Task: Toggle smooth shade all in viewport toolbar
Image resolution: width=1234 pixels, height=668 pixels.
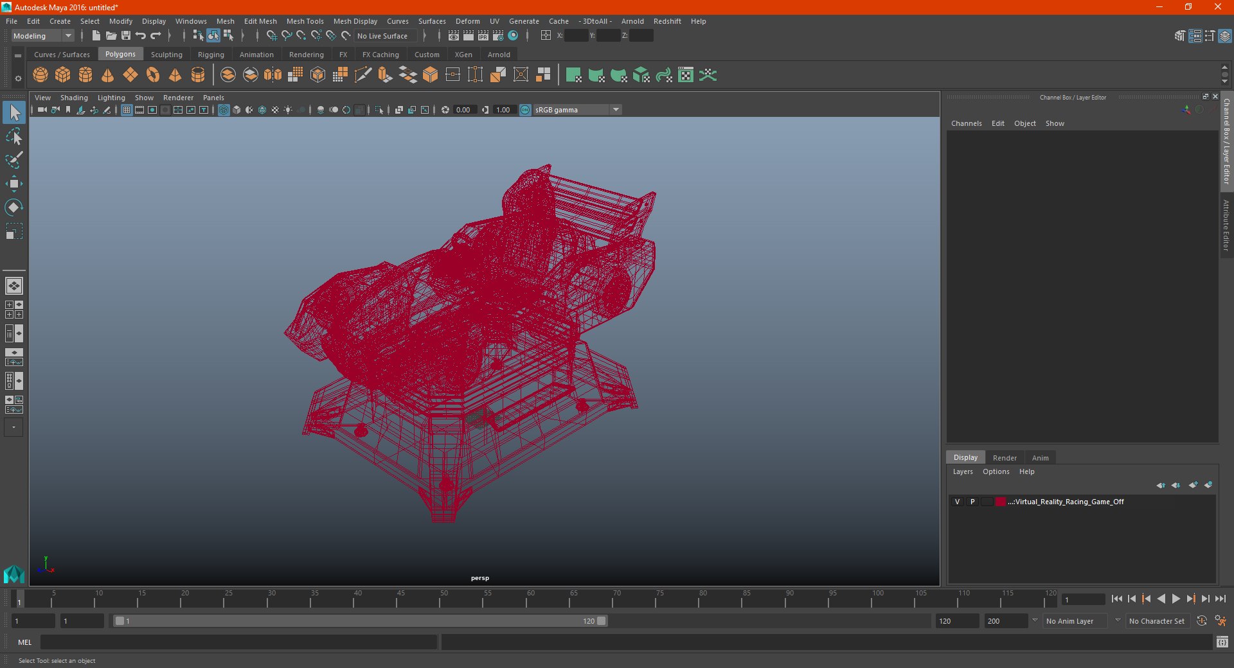Action: pos(237,110)
